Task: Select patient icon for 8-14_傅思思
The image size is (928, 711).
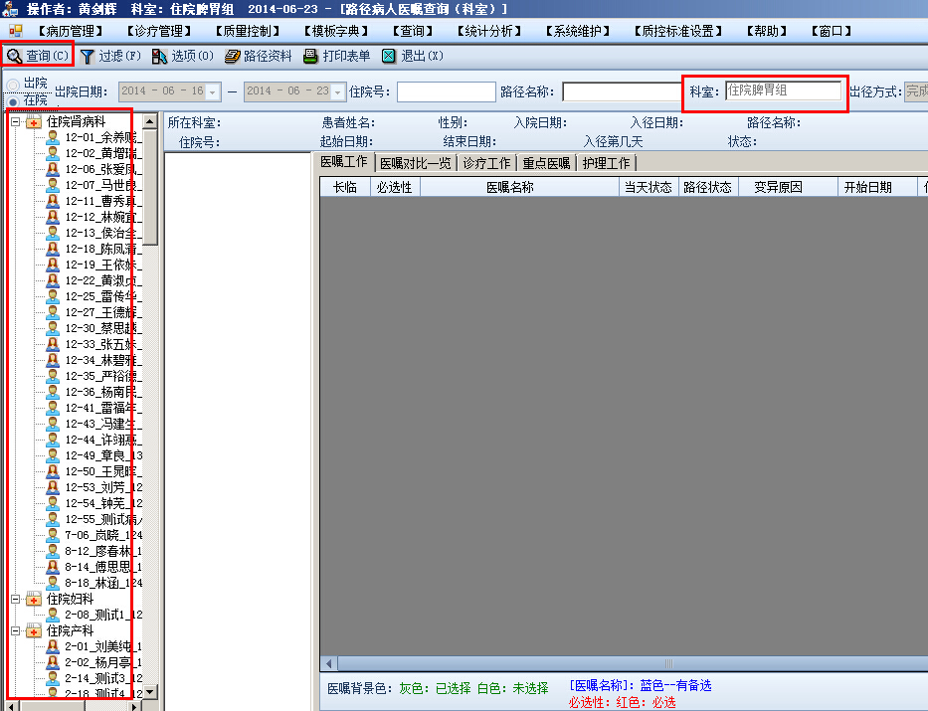Action: (x=53, y=567)
